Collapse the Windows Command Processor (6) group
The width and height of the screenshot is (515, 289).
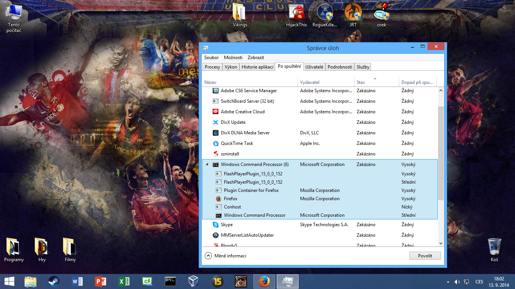coord(207,164)
